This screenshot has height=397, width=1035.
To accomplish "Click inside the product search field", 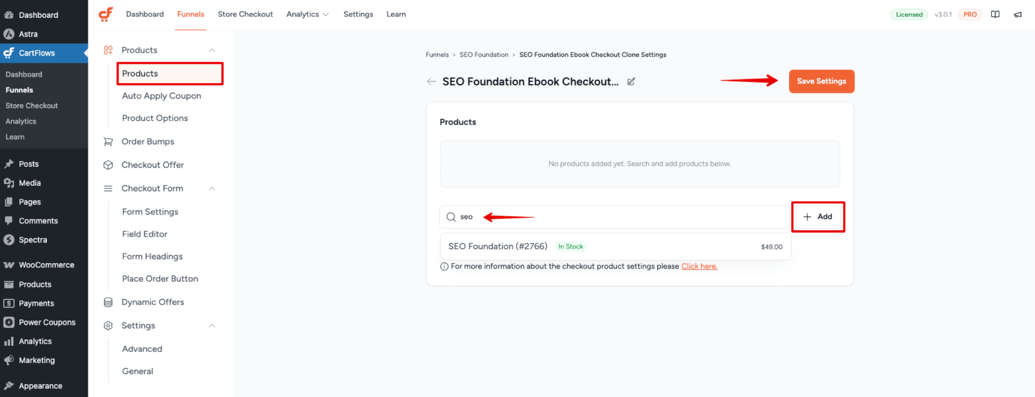I will pyautogui.click(x=615, y=217).
